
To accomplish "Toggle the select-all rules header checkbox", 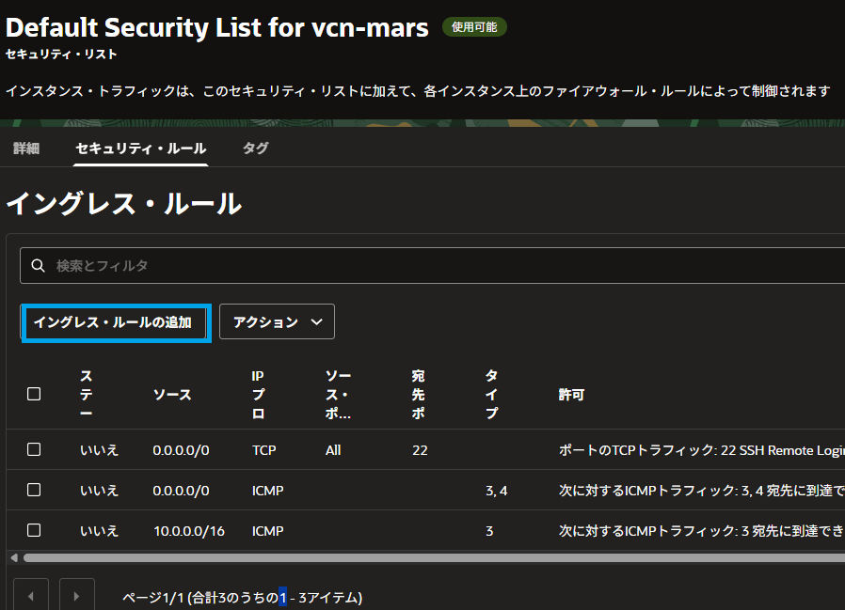I will [x=34, y=394].
